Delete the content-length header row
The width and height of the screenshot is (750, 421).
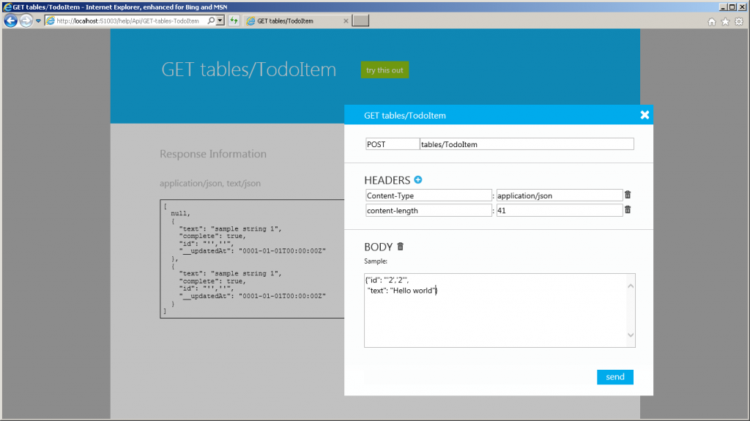click(x=628, y=210)
